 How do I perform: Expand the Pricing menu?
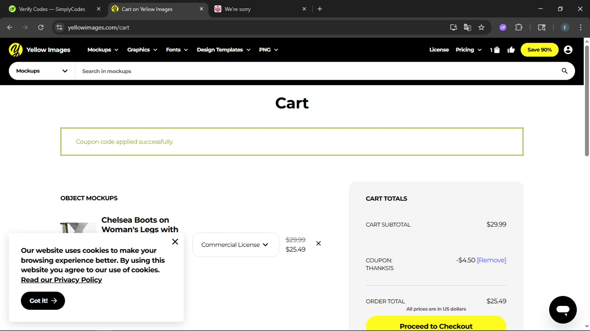coord(468,50)
